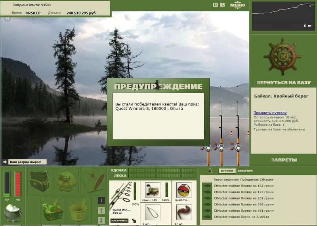Click the Байкал. Хвойный берег title
This screenshot has height=226, width=317.
coord(281,96)
